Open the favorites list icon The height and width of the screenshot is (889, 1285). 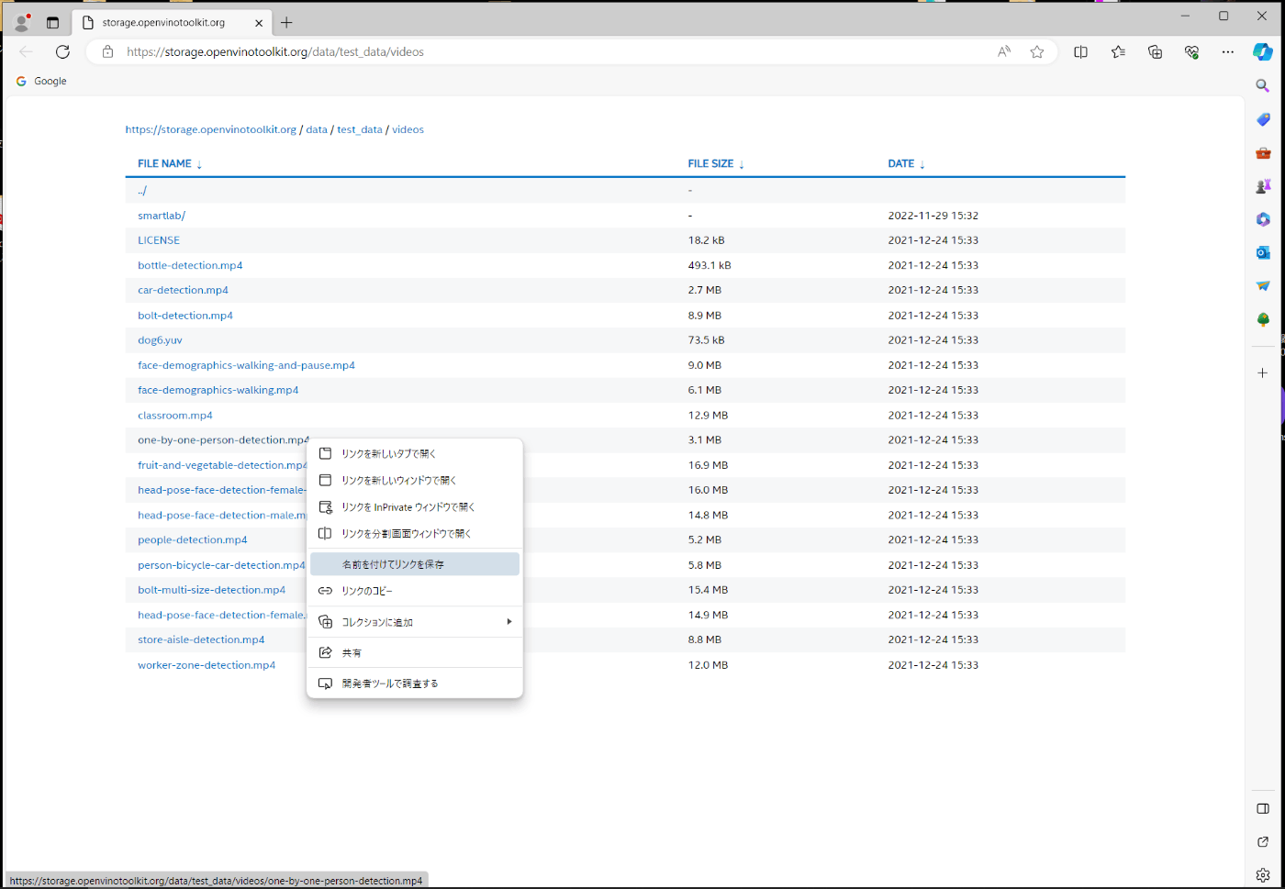tap(1118, 51)
